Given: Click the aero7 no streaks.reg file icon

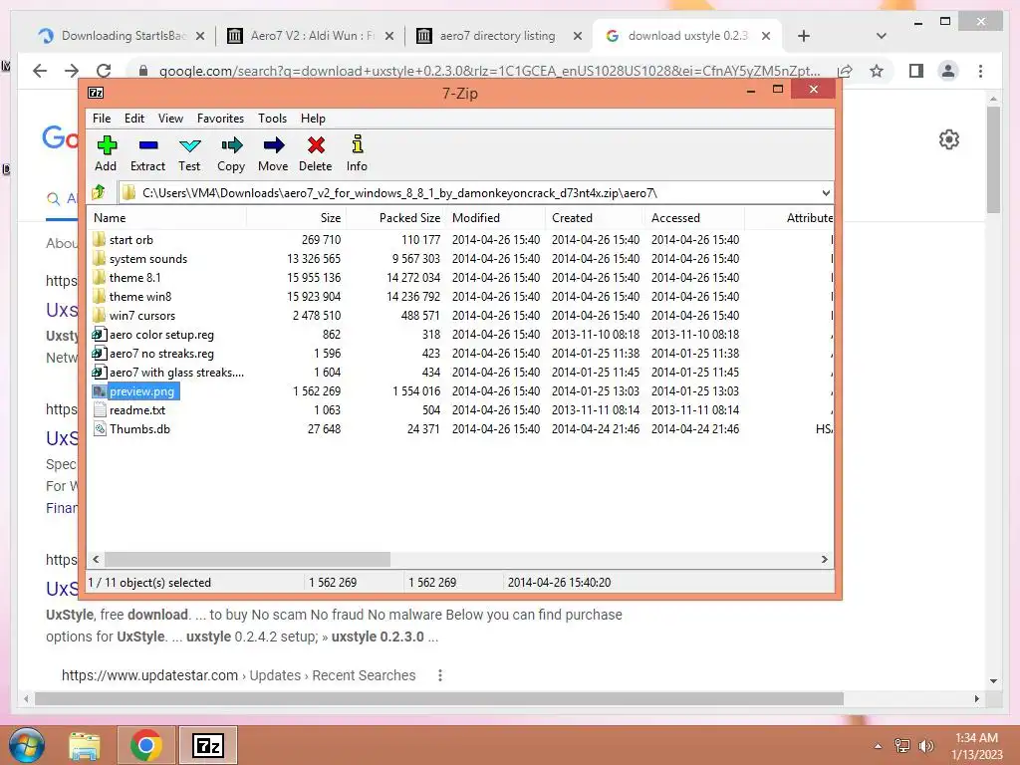Looking at the screenshot, I should tap(99, 354).
